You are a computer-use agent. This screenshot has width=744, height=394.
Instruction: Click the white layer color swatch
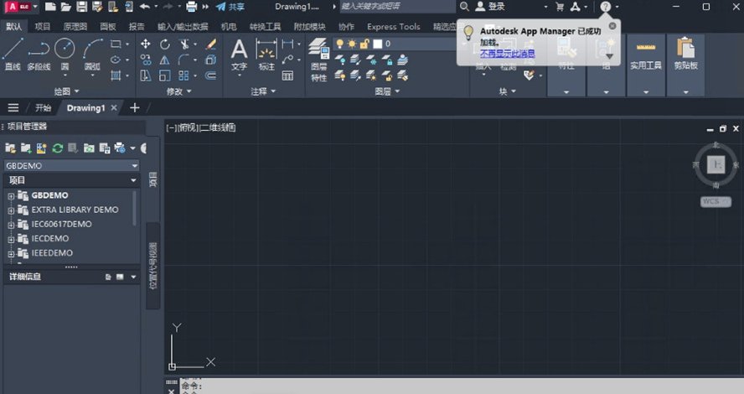point(378,44)
